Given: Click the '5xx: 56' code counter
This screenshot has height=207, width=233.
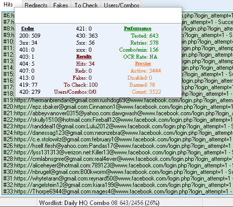Looking at the screenshot, I should (x=85, y=43).
